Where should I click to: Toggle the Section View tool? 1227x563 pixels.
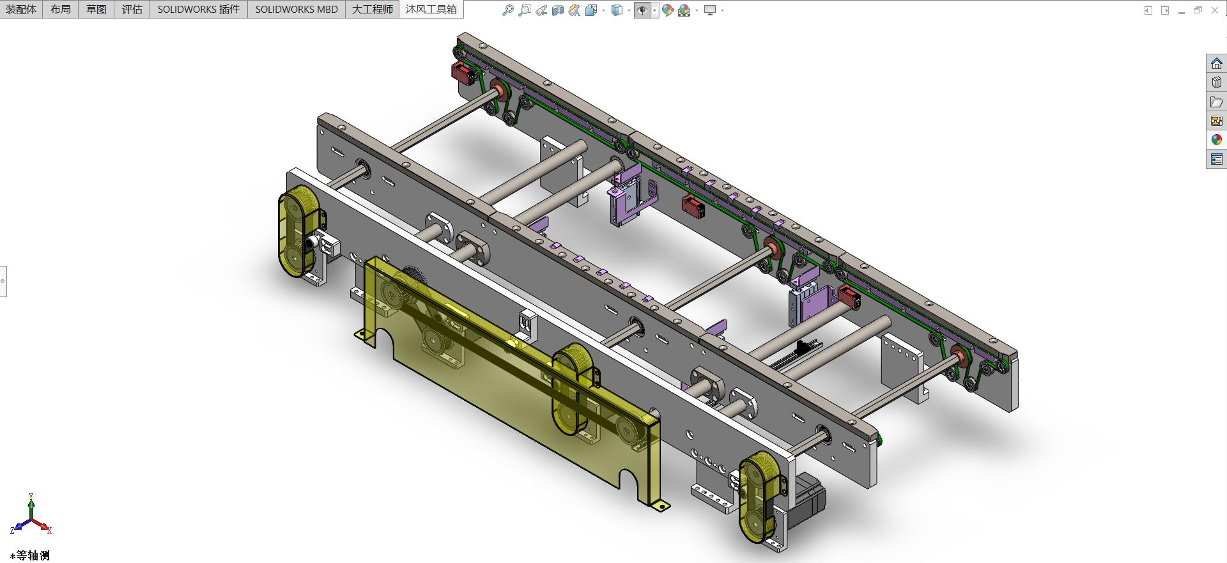558,10
